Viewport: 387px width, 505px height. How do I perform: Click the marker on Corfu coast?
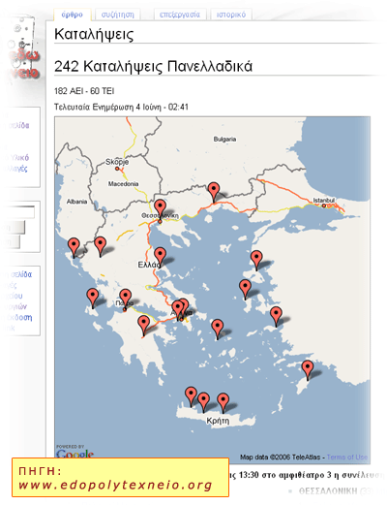click(74, 247)
